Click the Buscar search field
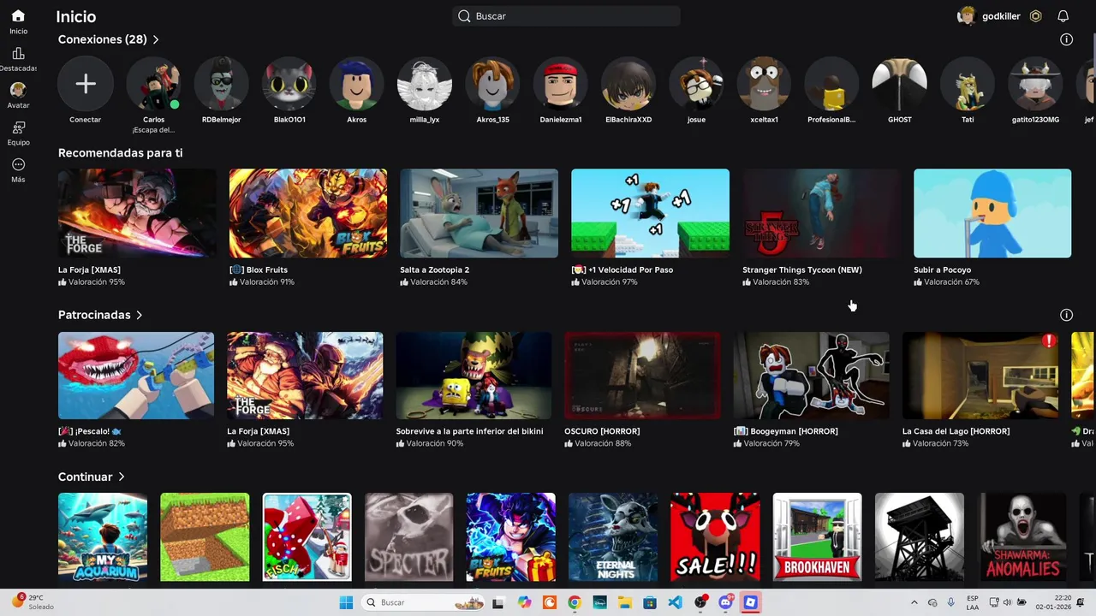The height and width of the screenshot is (616, 1096). tap(566, 16)
